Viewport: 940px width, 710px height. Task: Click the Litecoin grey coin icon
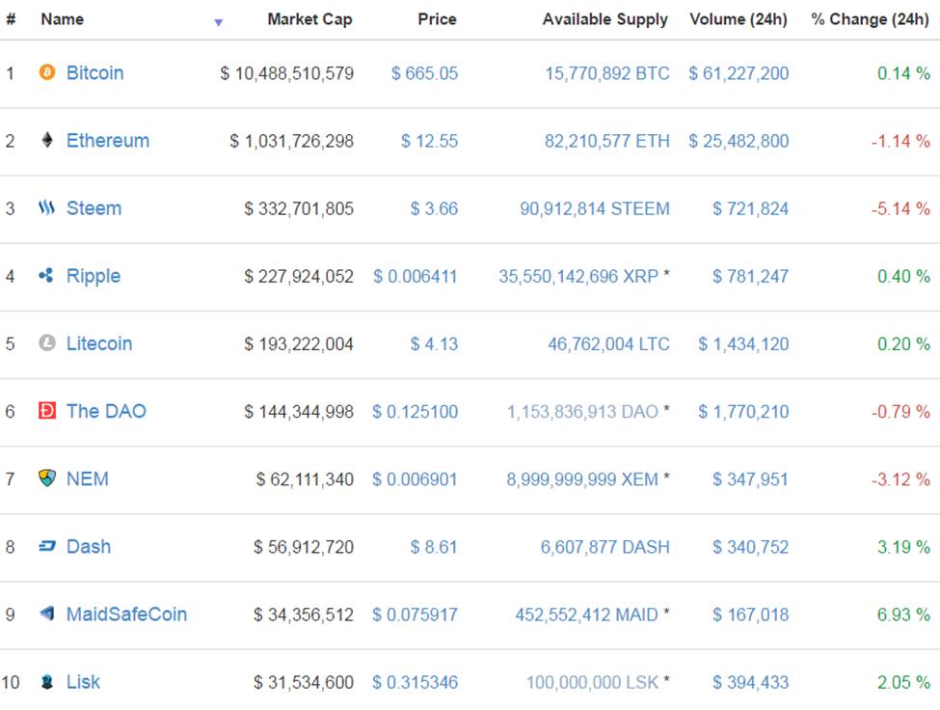(x=47, y=343)
